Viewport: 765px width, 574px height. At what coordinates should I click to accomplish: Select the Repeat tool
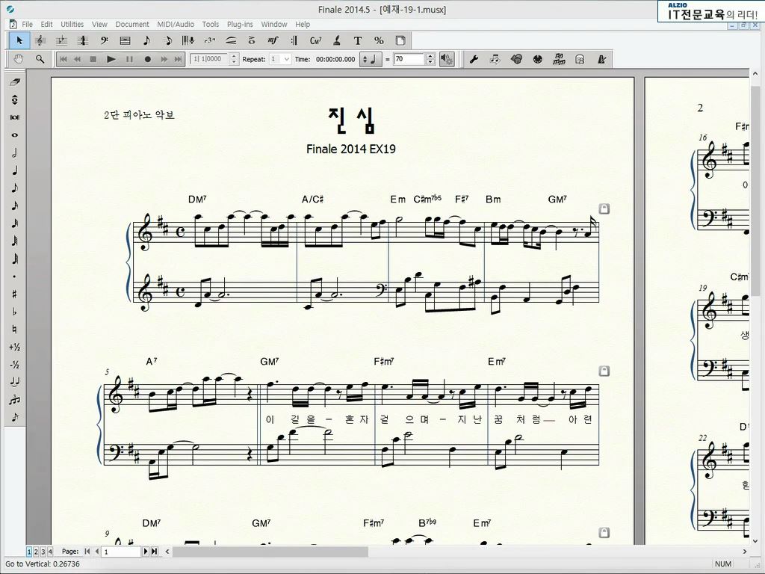[x=294, y=40]
